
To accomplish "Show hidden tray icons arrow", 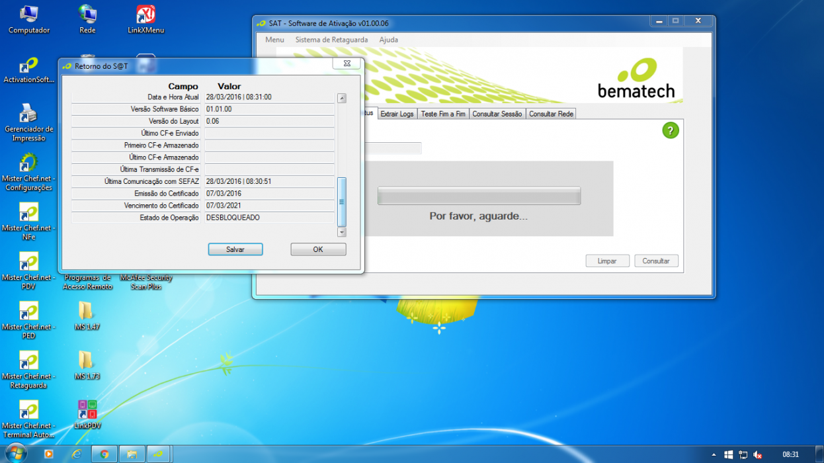I will pyautogui.click(x=714, y=455).
